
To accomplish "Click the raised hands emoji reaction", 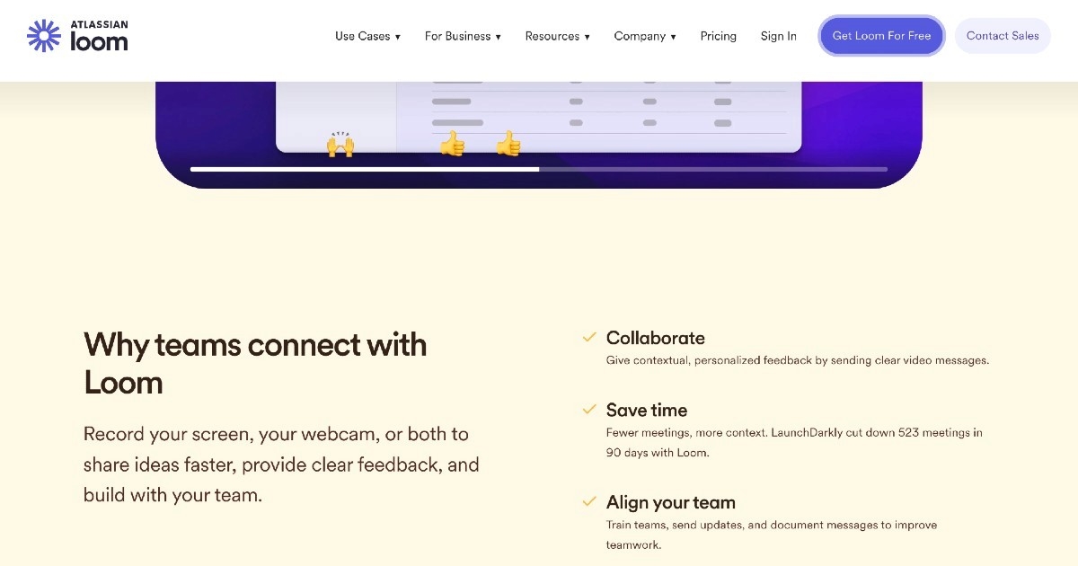I will point(340,144).
